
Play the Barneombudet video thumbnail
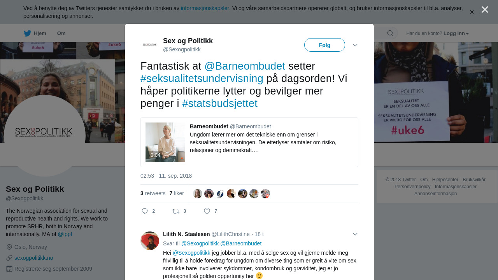[x=165, y=142]
